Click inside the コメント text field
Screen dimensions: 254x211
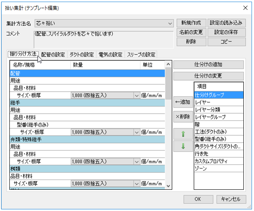point(104,40)
